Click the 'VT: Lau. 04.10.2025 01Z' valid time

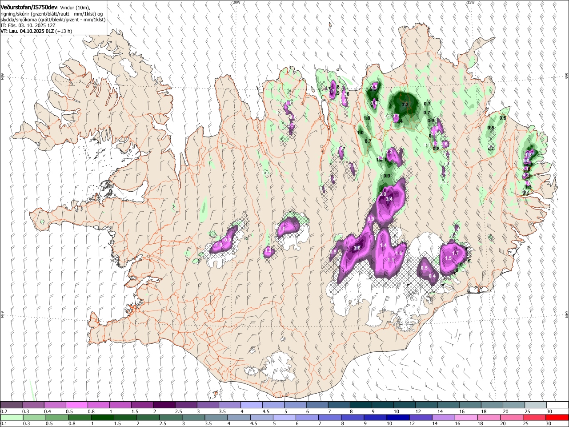(28, 31)
